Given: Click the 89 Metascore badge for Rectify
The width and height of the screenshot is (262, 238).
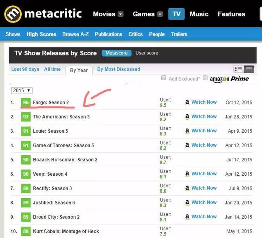Looking at the screenshot, I should tap(26, 188).
